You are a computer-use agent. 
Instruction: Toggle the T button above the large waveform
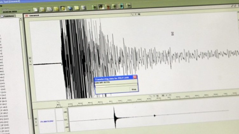point(135,14)
